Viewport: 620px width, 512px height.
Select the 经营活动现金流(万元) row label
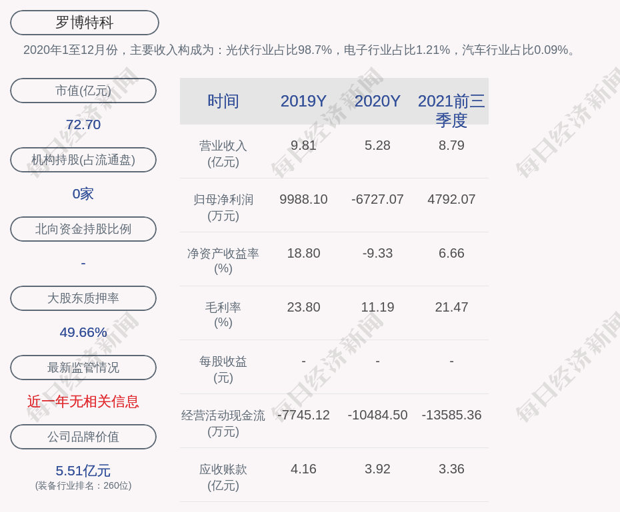coord(223,423)
